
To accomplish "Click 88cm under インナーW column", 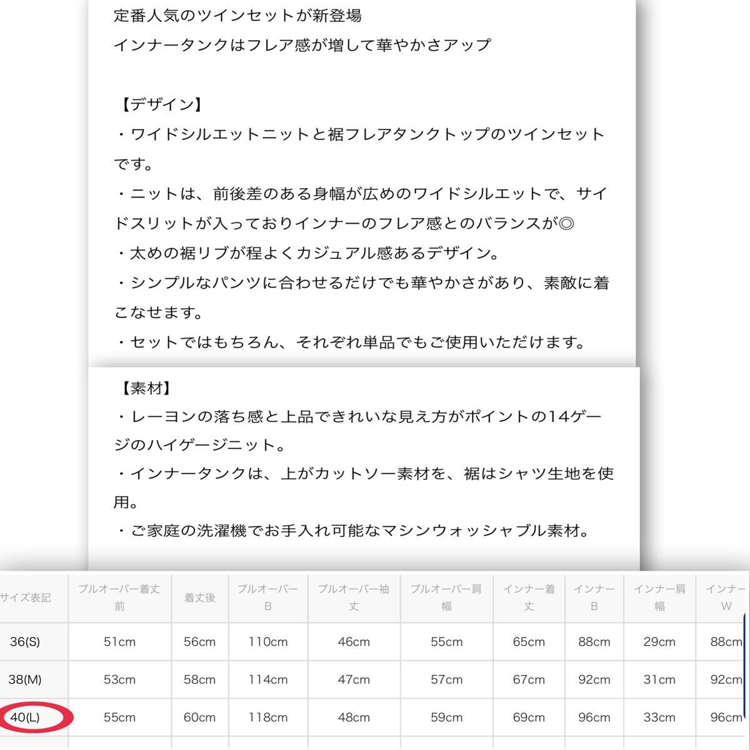I will point(726,642).
